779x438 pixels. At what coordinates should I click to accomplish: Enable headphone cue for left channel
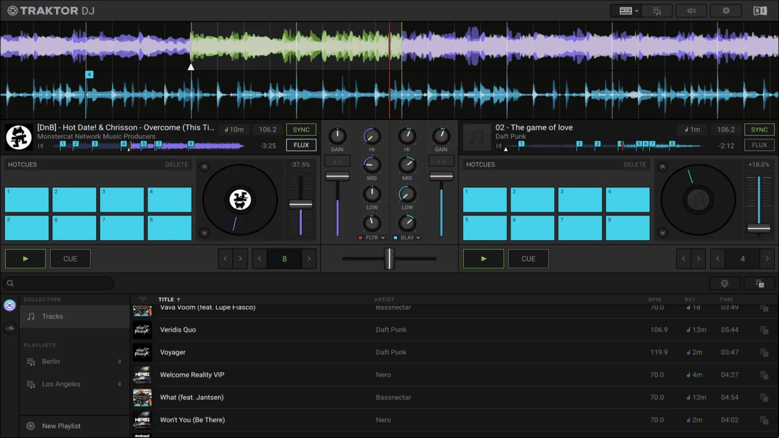[337, 161]
